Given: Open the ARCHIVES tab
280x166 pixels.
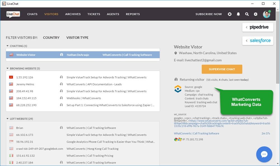Looking at the screenshot, I should tap(73, 14).
